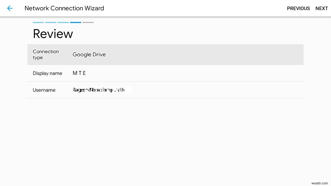Open the Network Connection Wizard title
Screen dimensions: 331x186
click(x=64, y=8)
